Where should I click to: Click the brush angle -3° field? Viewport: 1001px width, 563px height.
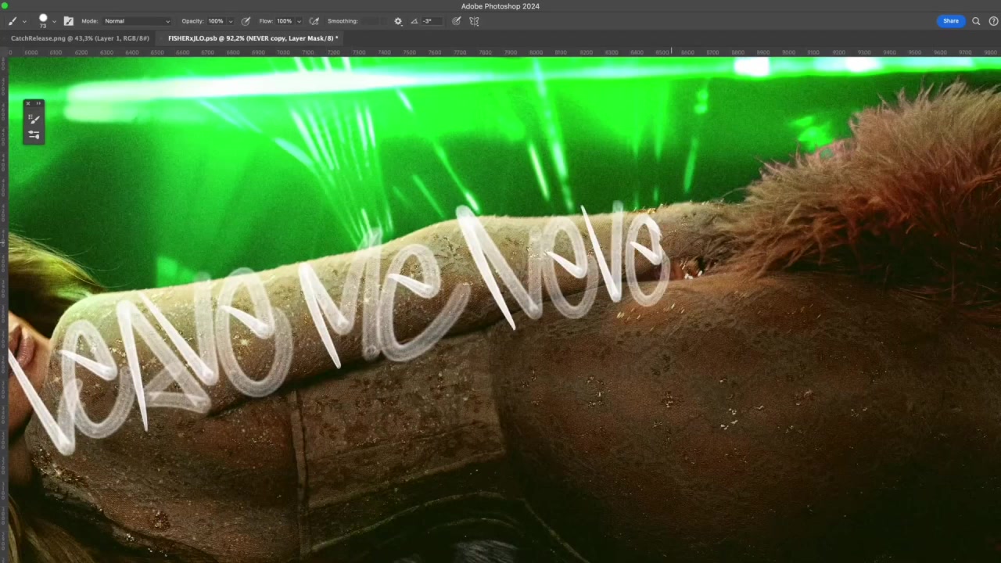(x=432, y=21)
